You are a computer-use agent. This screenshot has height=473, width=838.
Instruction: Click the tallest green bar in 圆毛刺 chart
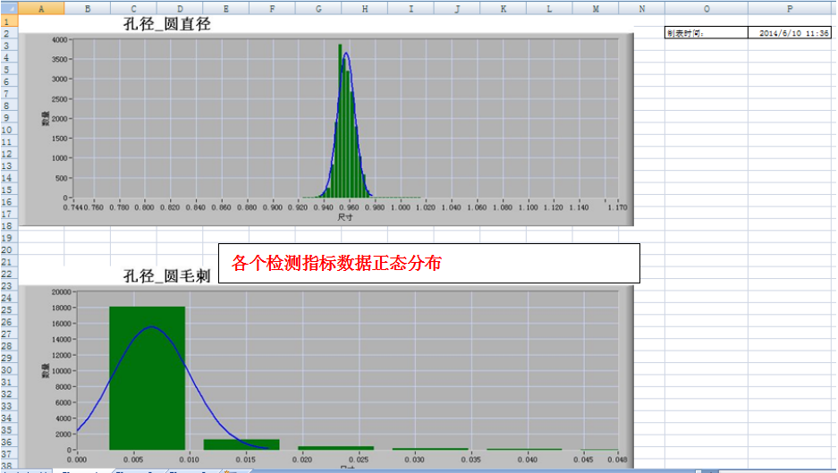click(147, 377)
